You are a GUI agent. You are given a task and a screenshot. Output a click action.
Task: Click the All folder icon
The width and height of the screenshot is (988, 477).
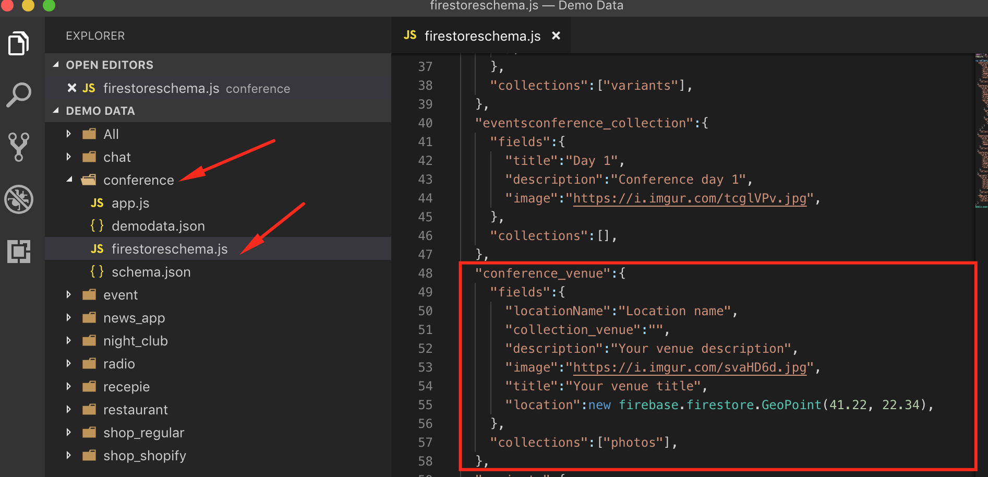(89, 134)
